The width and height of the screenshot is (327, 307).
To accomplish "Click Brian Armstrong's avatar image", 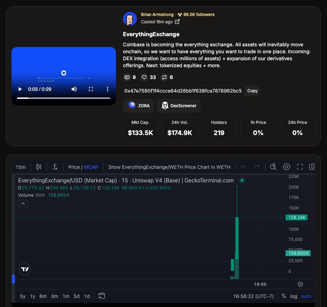I will pyautogui.click(x=130, y=19).
